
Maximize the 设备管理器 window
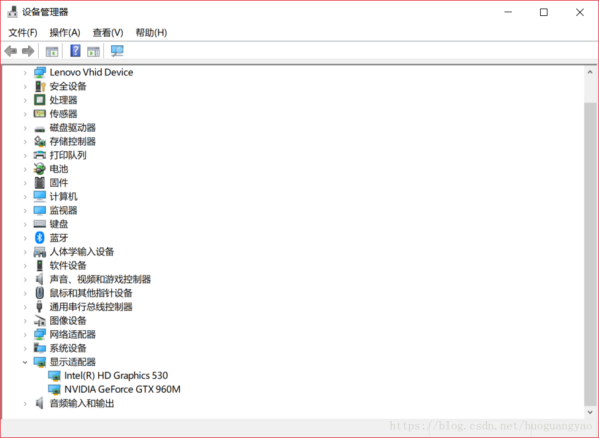[x=544, y=12]
